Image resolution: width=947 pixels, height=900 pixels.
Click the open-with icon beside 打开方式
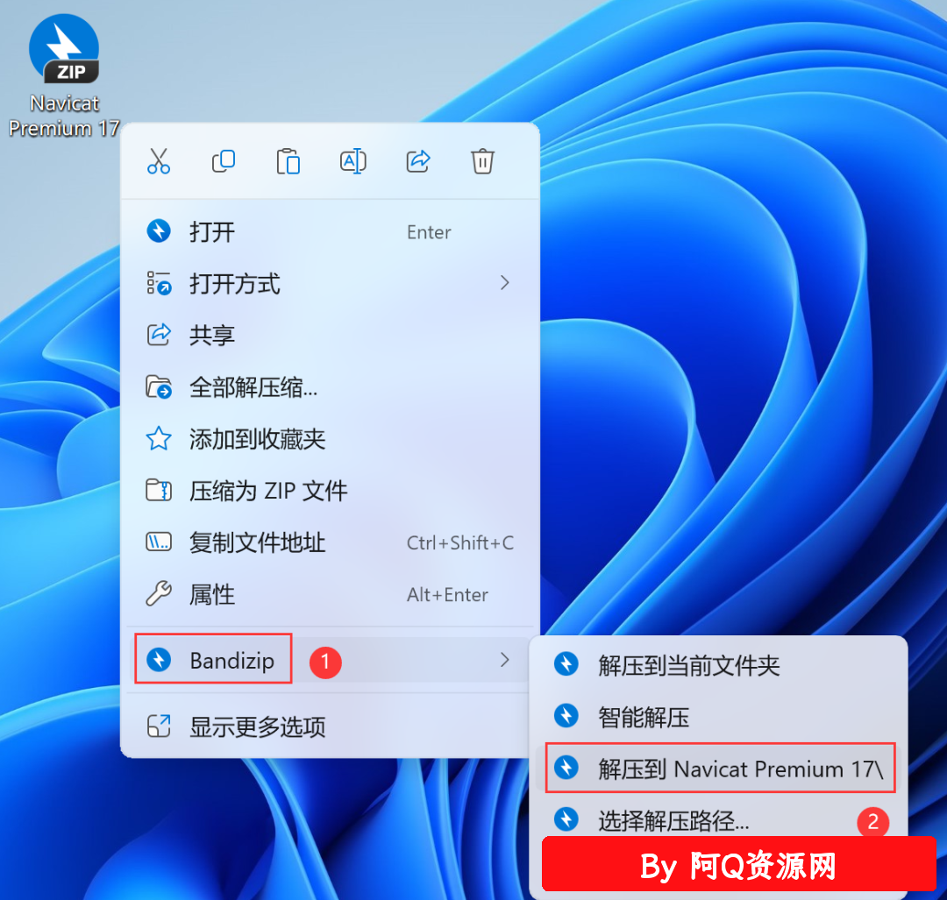159,283
